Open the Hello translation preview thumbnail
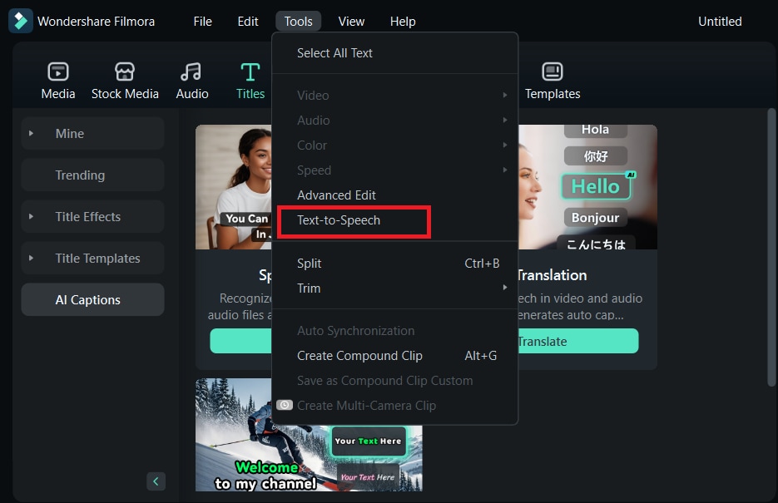 [587, 187]
